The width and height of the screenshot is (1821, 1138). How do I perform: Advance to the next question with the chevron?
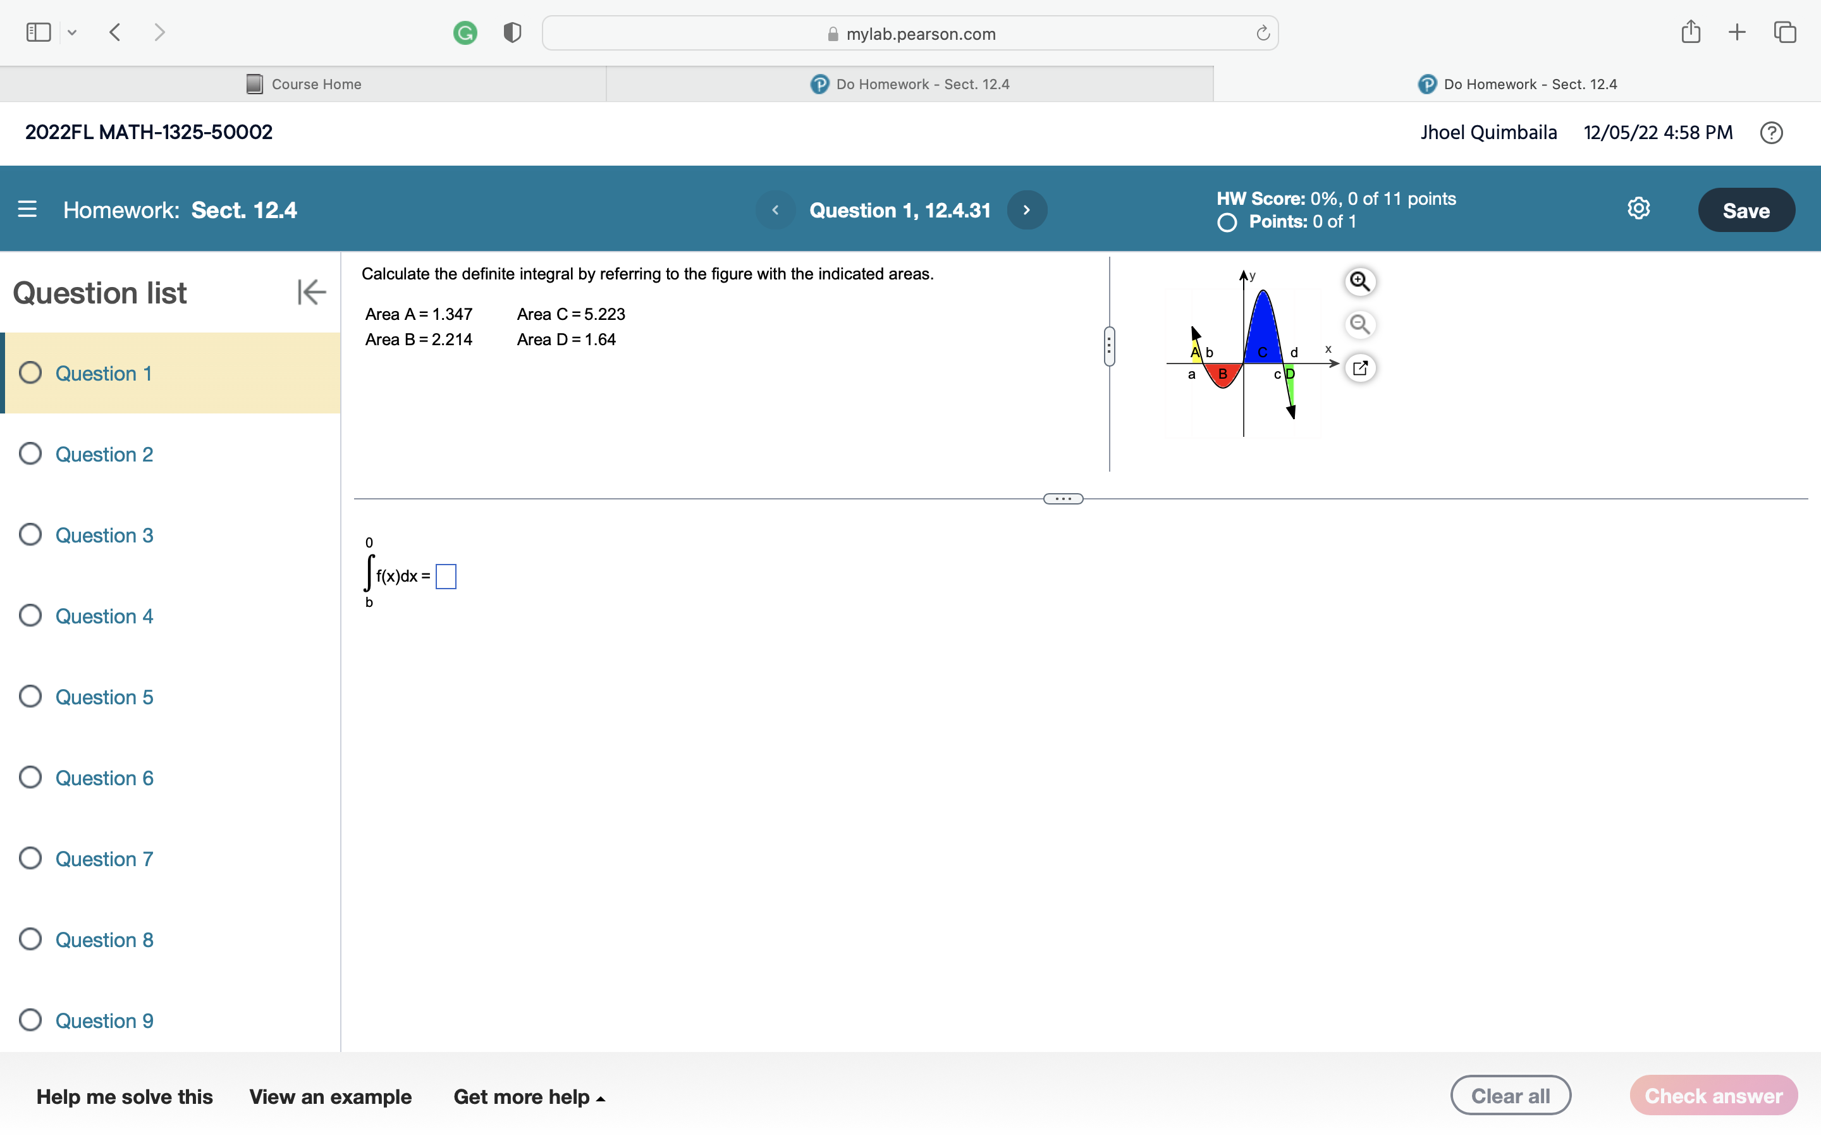point(1026,209)
